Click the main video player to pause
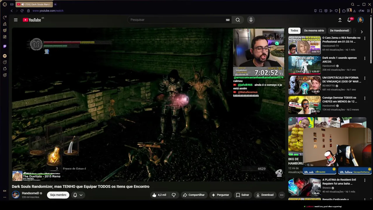Image resolution: width=373 pixels, height=210 pixels. (x=148, y=104)
